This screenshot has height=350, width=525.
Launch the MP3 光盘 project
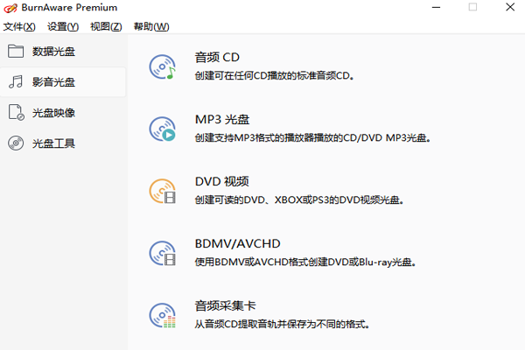pyautogui.click(x=222, y=120)
